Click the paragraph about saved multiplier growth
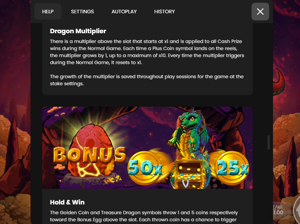 (147, 80)
